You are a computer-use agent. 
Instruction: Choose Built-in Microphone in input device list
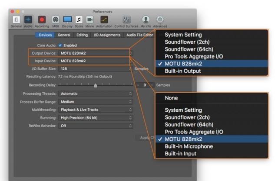click(x=212, y=146)
